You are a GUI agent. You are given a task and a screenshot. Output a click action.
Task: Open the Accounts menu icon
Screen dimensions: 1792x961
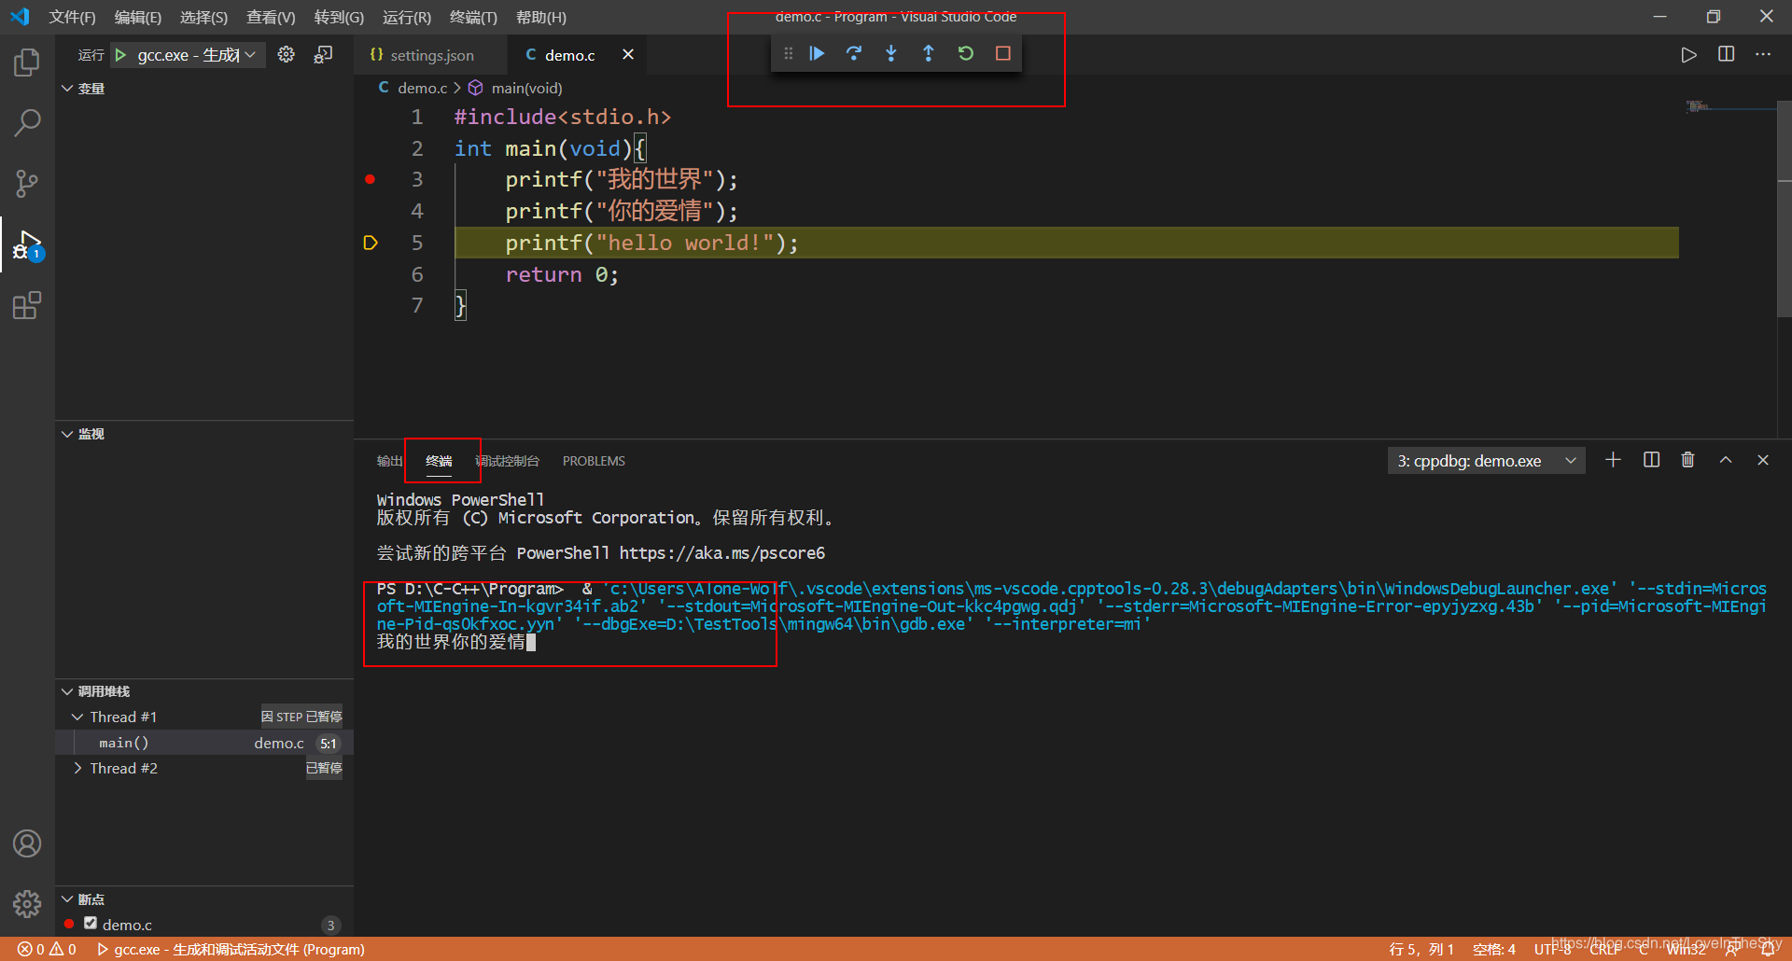(27, 843)
